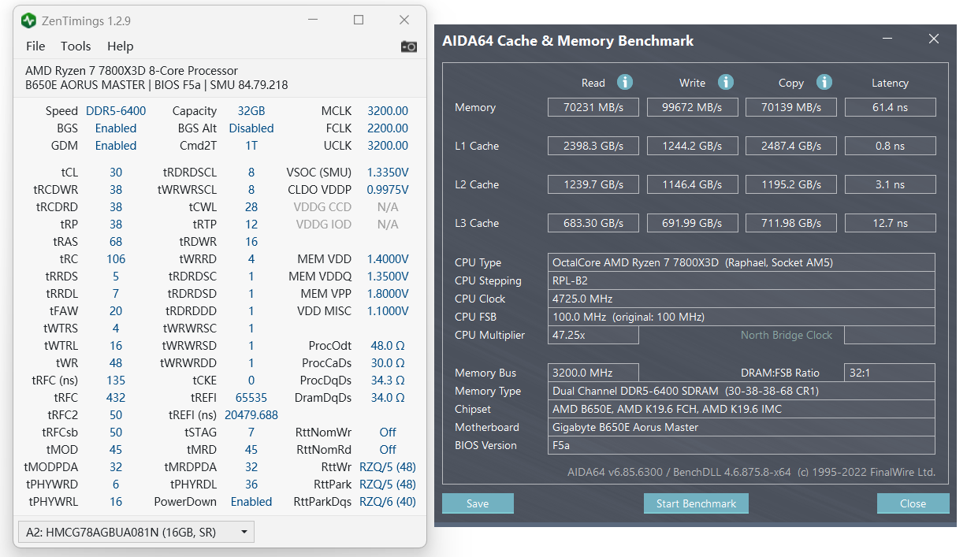Open the Write column info tooltip icon
Screen dimensions: 967x557
tap(726, 82)
